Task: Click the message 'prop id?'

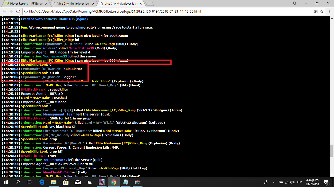Action: coord(57,152)
